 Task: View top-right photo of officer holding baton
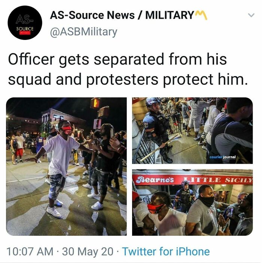(x=192, y=131)
